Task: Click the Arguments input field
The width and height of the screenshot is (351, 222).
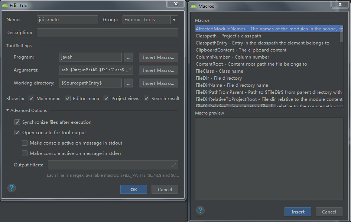Action: (x=96, y=70)
